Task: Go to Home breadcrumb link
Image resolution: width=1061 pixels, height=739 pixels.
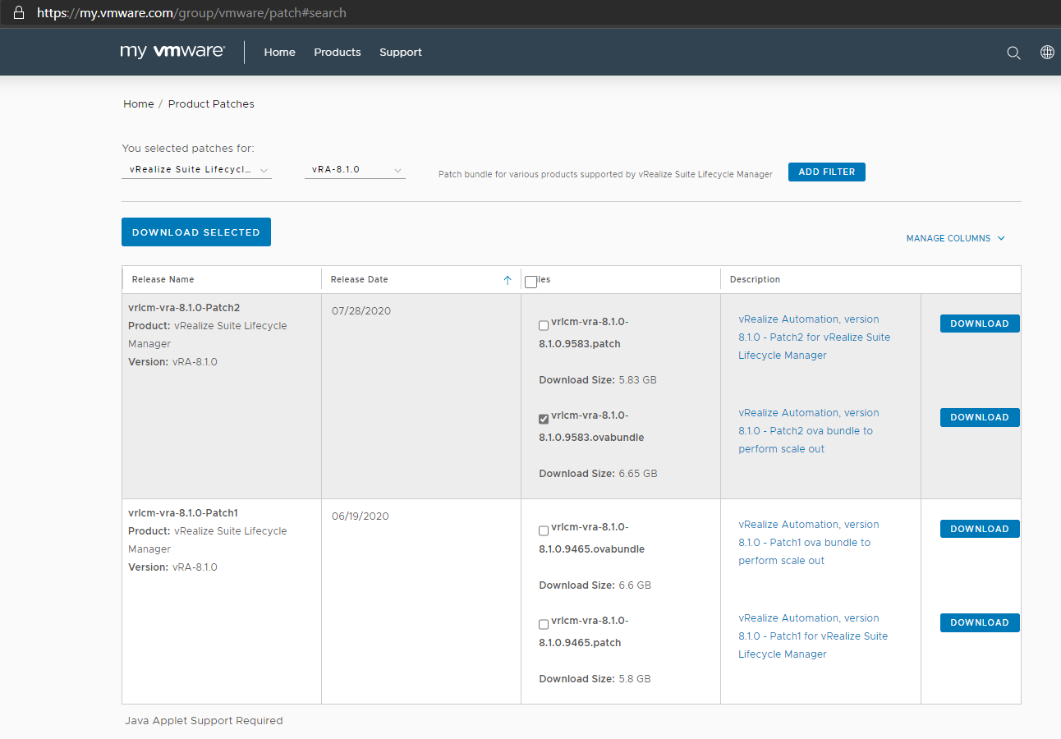Action: tap(139, 104)
